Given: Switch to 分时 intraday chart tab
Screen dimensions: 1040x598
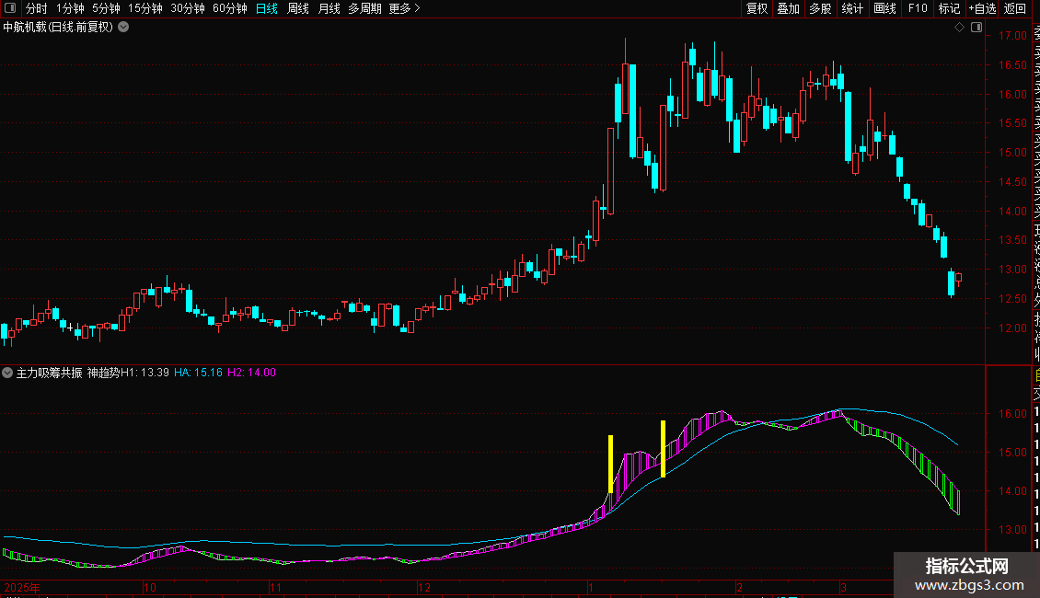Looking at the screenshot, I should pos(37,8).
